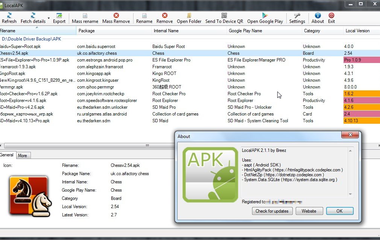
Task: Click the Send To Device QR icon
Action: [x=224, y=15]
